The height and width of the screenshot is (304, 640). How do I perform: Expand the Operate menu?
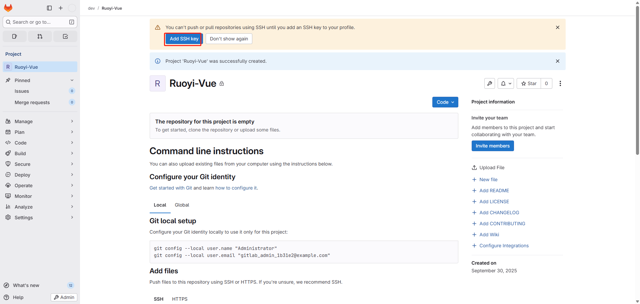pos(40,186)
